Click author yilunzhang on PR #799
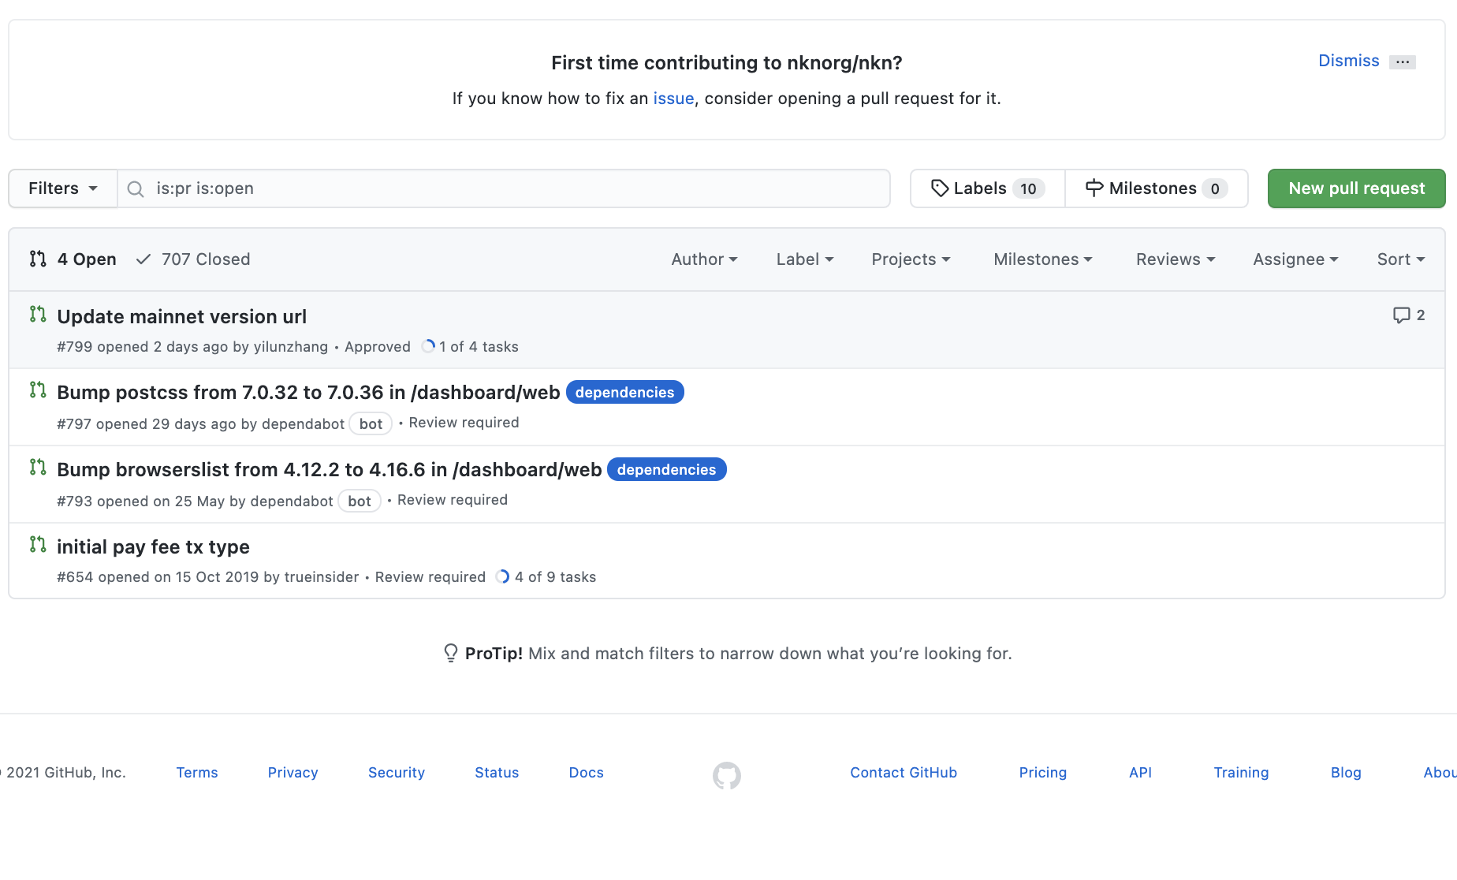The width and height of the screenshot is (1457, 880). (291, 347)
